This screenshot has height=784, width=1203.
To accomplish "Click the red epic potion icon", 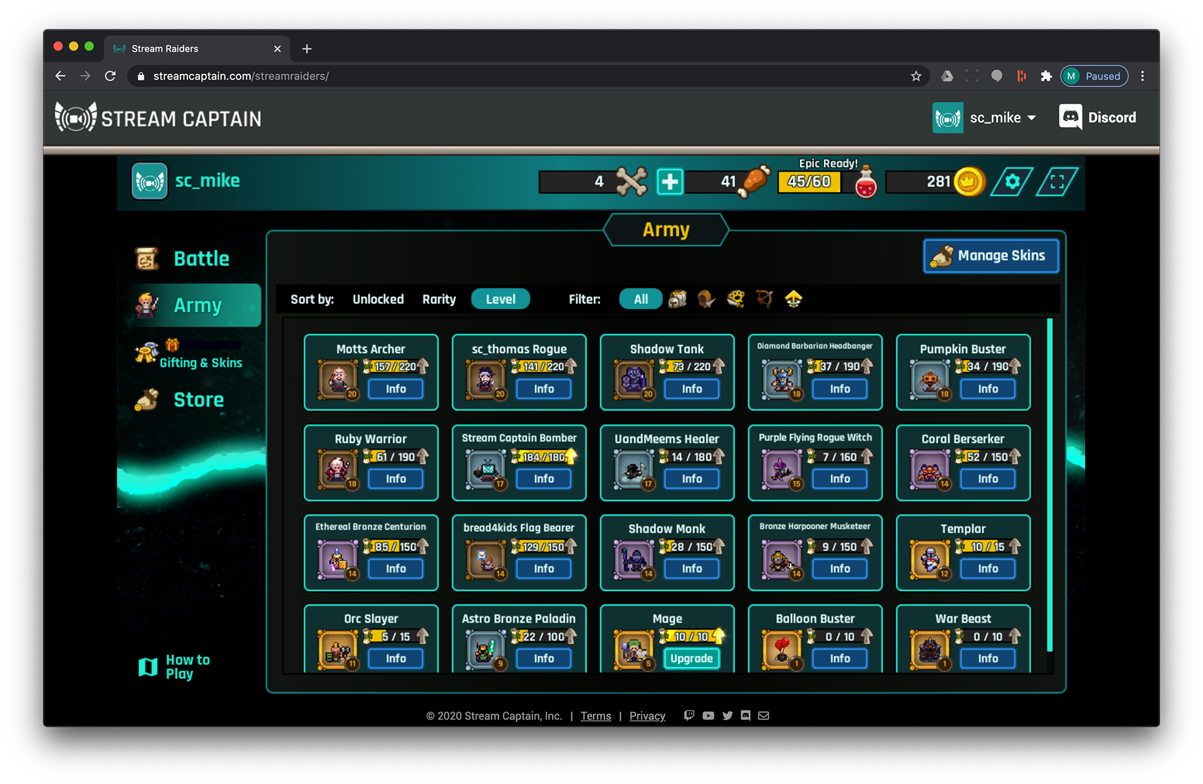I will point(865,183).
